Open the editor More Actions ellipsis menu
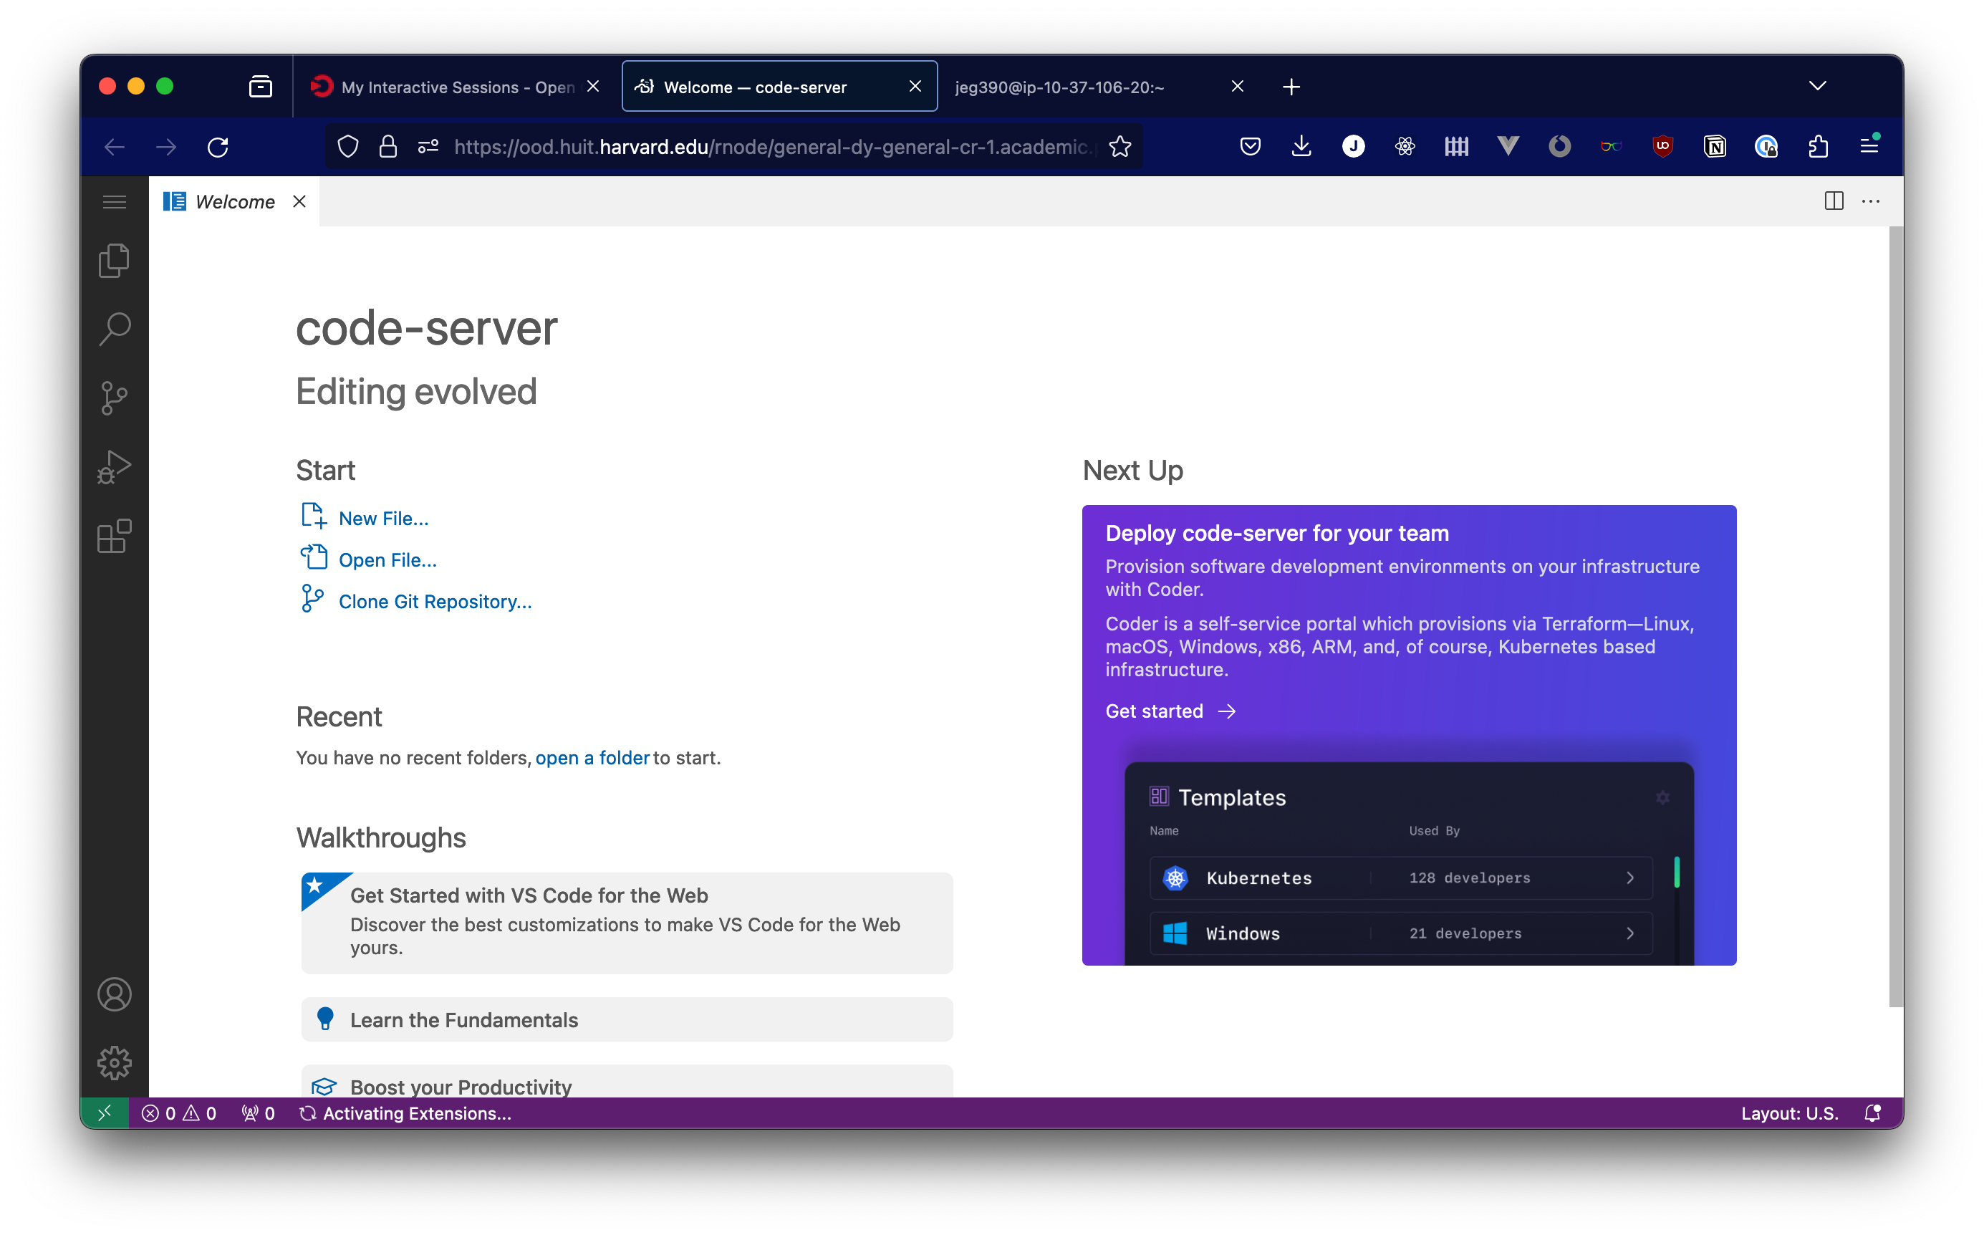 (x=1871, y=201)
